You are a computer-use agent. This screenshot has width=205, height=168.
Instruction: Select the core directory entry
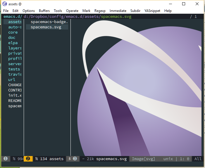point(13,32)
